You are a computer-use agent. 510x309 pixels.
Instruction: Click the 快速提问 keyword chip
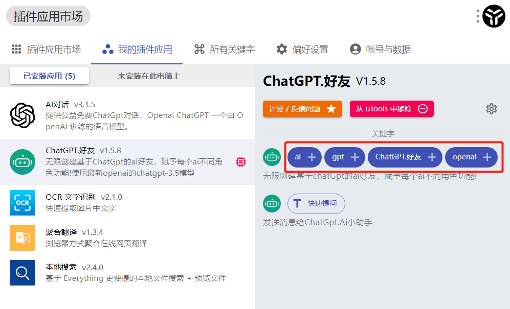(316, 204)
